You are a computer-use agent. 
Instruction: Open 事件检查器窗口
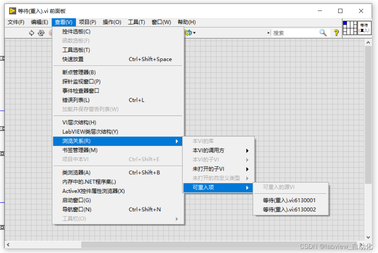tap(117, 91)
